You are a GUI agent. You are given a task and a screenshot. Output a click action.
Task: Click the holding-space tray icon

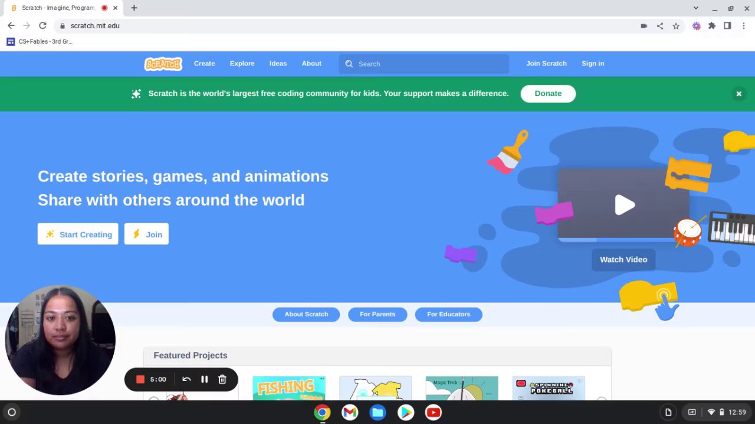pos(668,412)
